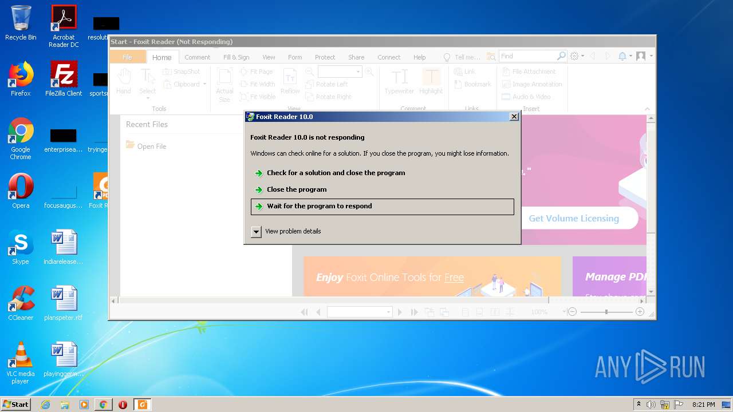Click the Find input field
The width and height of the screenshot is (733, 412).
527,56
